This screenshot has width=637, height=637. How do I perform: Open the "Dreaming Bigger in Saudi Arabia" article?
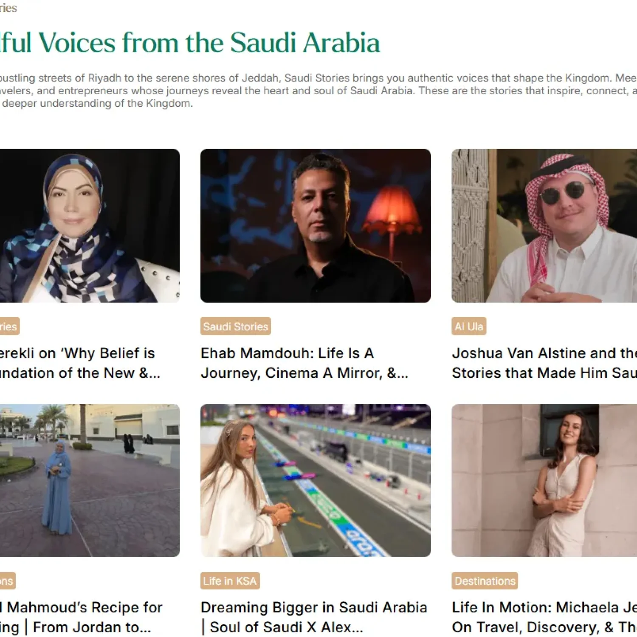314,617
